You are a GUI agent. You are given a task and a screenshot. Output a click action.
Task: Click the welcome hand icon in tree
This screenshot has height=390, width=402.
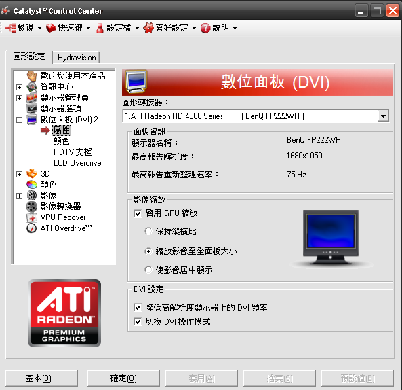[32, 76]
